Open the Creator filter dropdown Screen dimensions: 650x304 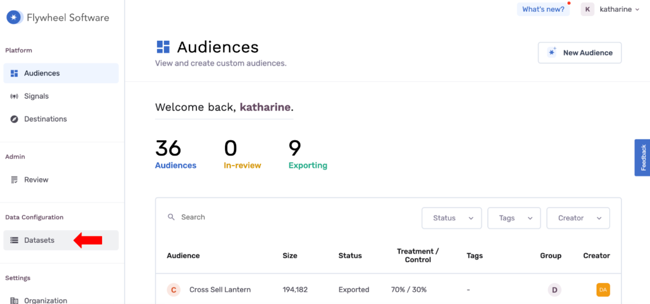(578, 218)
